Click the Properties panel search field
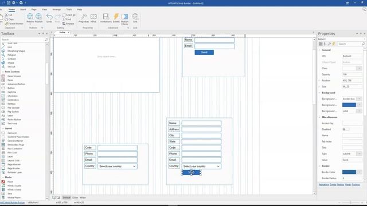The height and width of the screenshot is (206, 367). point(350,44)
